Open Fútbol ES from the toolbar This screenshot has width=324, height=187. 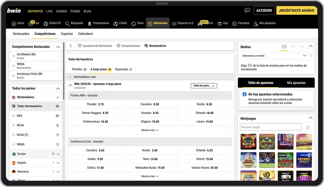(52, 23)
